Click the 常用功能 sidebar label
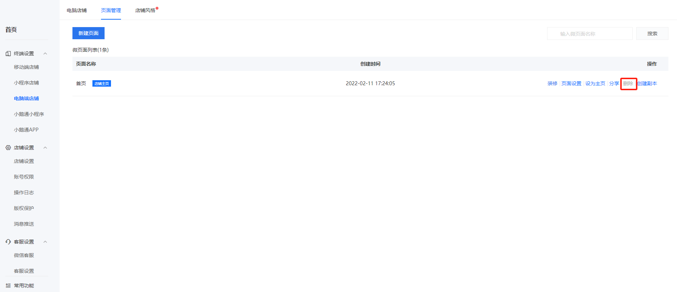Image resolution: width=677 pixels, height=292 pixels. [x=24, y=286]
